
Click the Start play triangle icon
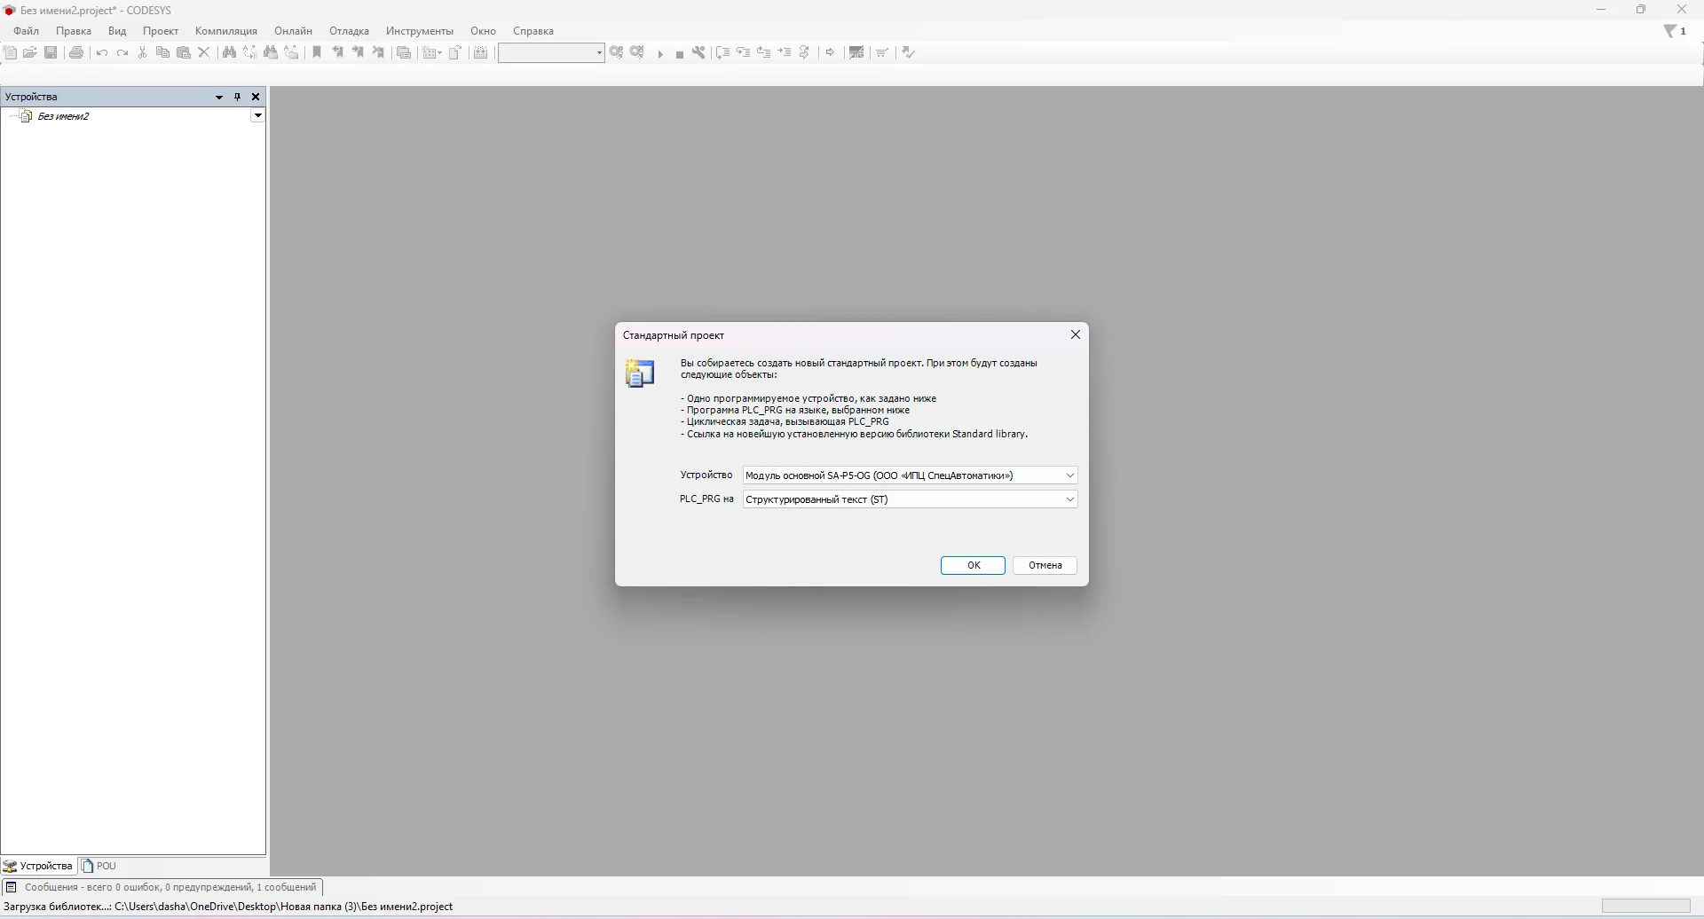coord(660,54)
